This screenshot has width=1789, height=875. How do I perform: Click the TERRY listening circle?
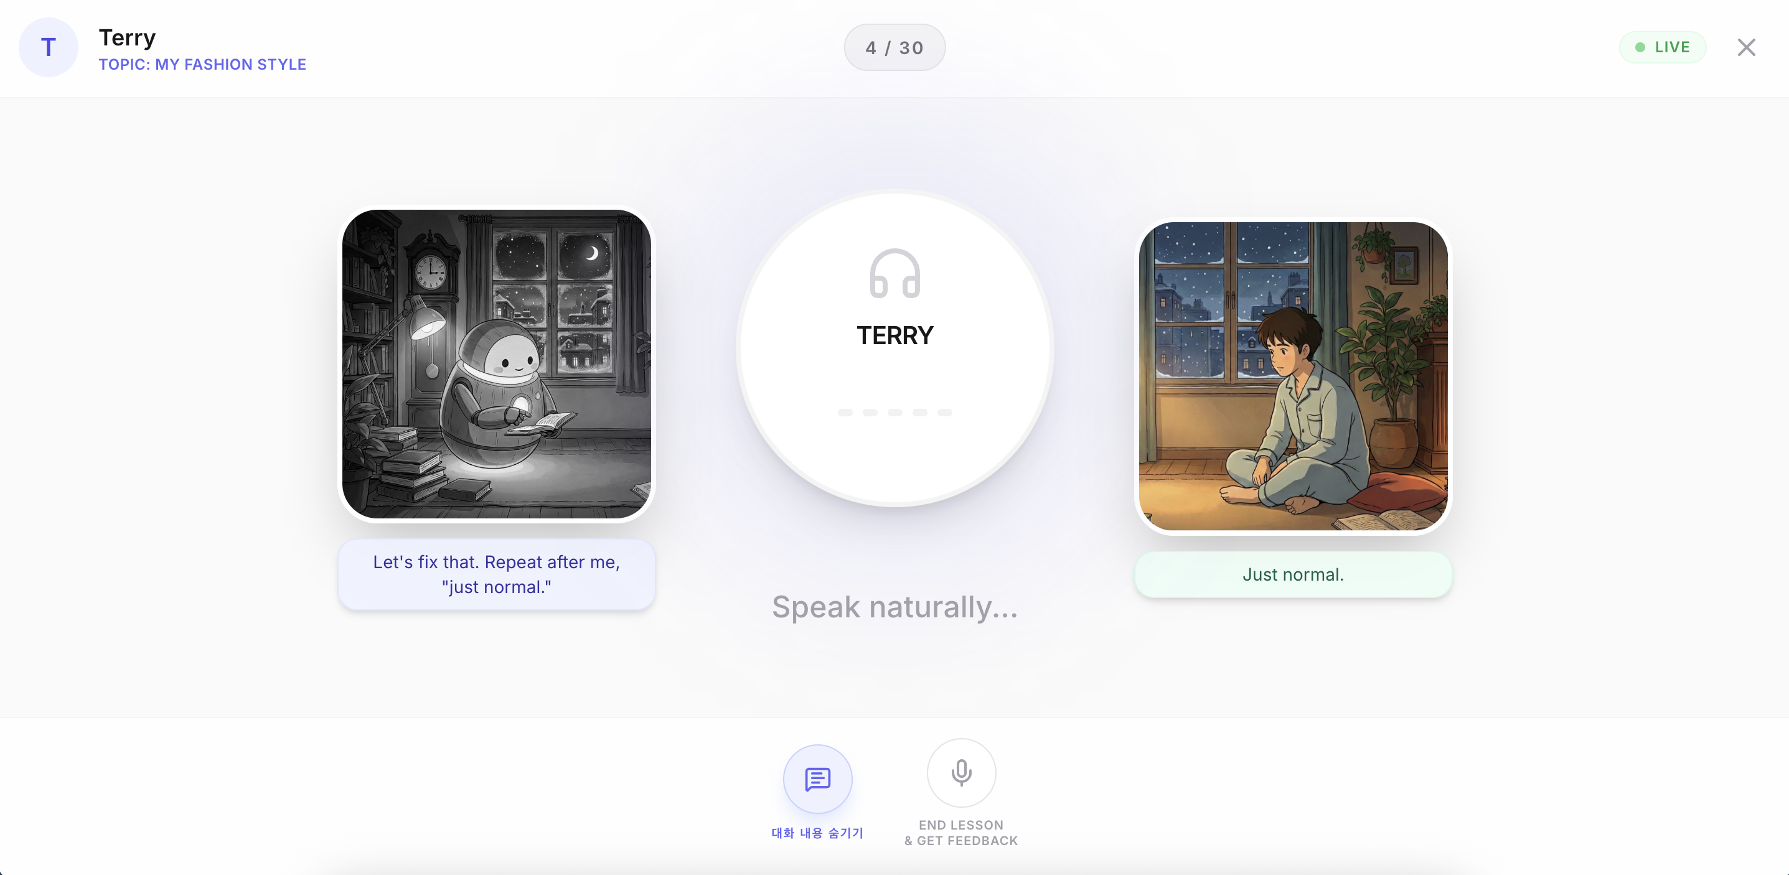[x=894, y=349]
